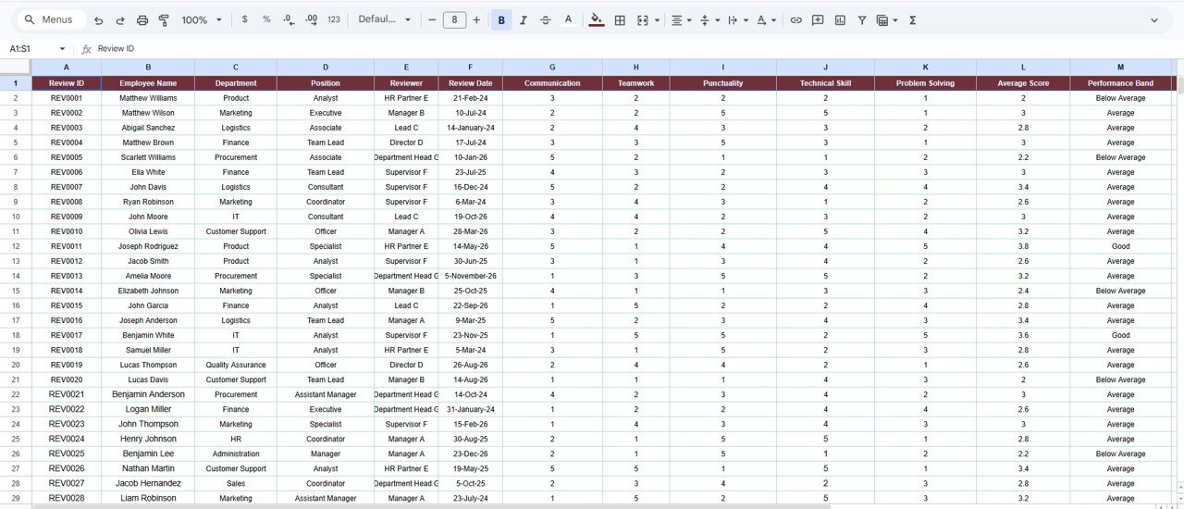Open the Default font dropdown
Screen dimensions: 1184x509
[384, 19]
